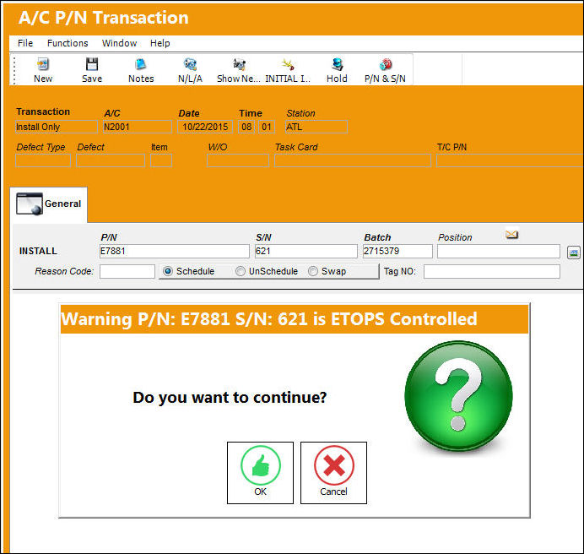The image size is (584, 554).
Task: Click the Reason Code input field
Action: click(x=127, y=271)
